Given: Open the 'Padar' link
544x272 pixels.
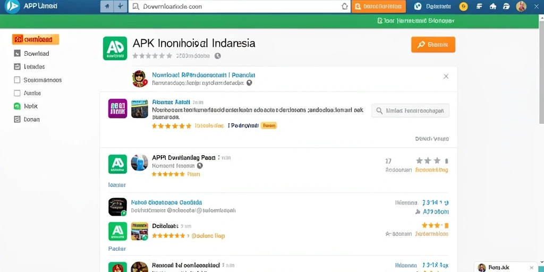Looking at the screenshot, I should (x=117, y=249).
